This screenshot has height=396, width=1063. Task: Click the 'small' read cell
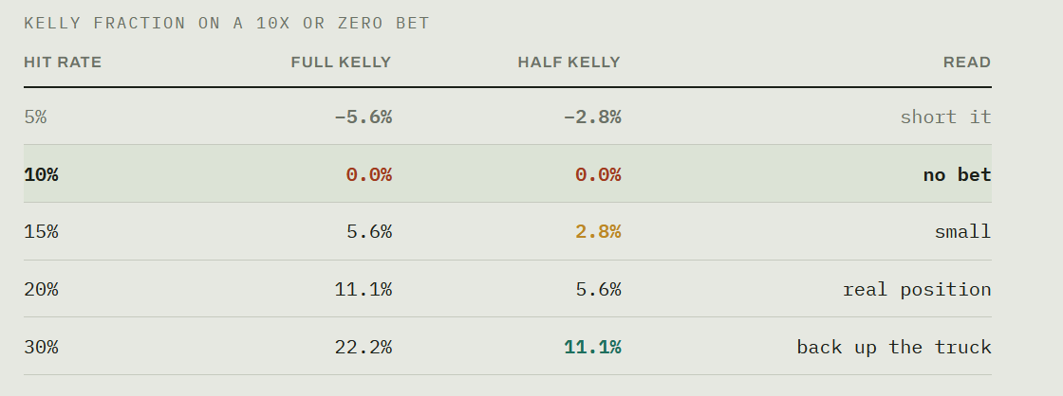pos(962,231)
